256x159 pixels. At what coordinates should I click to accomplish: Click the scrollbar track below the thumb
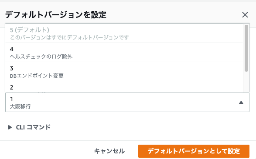click(246, 82)
